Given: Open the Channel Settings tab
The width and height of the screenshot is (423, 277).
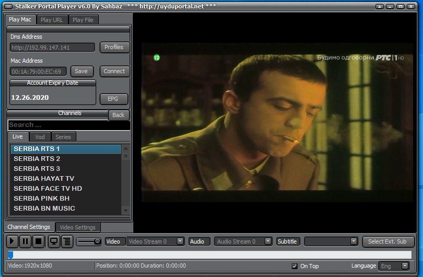Looking at the screenshot, I should (x=29, y=227).
